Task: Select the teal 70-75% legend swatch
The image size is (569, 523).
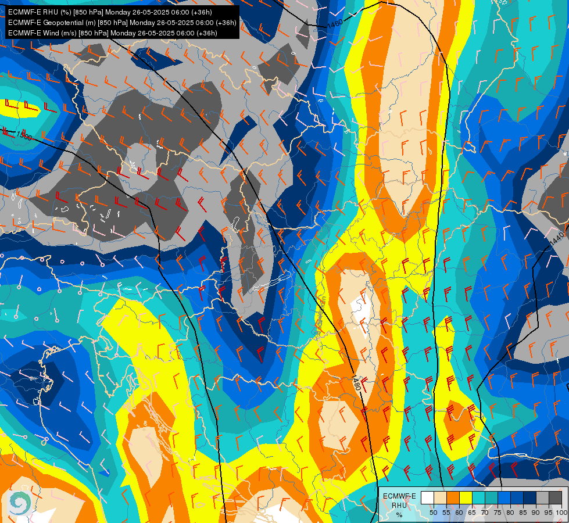Action: 491,497
